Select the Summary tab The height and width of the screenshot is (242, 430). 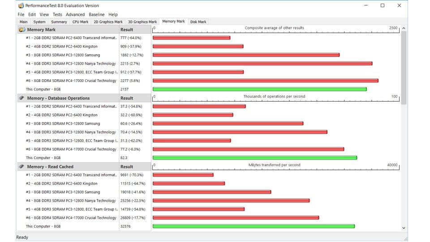pyautogui.click(x=59, y=22)
